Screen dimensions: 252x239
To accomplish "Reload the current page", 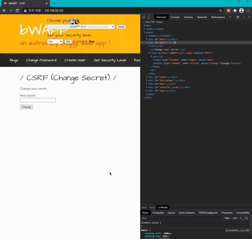I will [17, 10].
